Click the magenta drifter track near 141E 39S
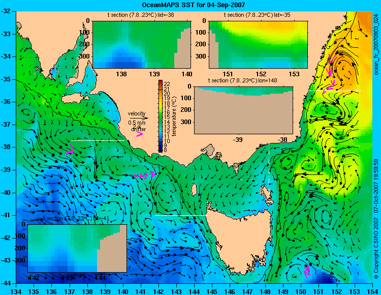Image resolution: width=381 pixels, height=295 pixels. (145, 175)
